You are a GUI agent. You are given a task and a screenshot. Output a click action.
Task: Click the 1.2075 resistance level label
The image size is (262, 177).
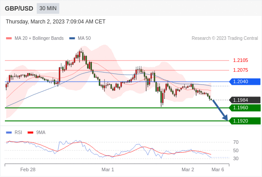[240, 70]
